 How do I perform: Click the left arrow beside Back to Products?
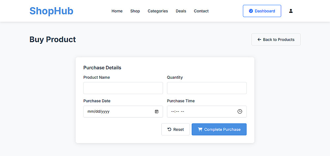(x=259, y=39)
